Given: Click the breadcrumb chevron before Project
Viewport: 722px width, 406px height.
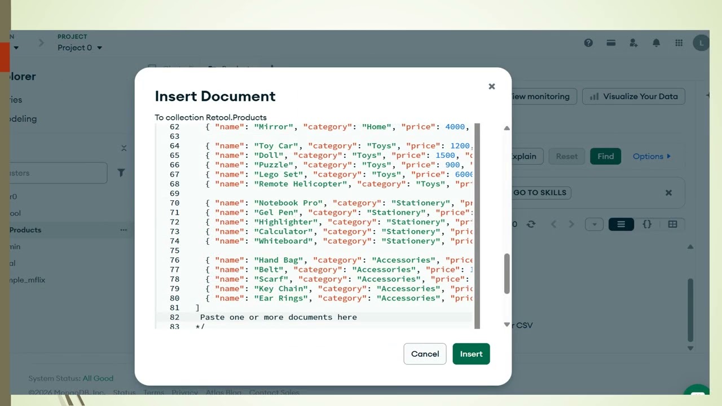Looking at the screenshot, I should pos(41,43).
